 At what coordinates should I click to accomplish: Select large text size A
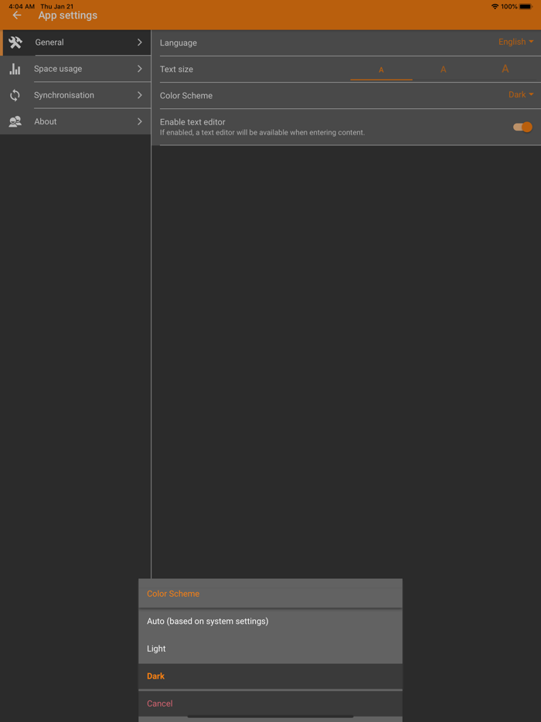505,69
